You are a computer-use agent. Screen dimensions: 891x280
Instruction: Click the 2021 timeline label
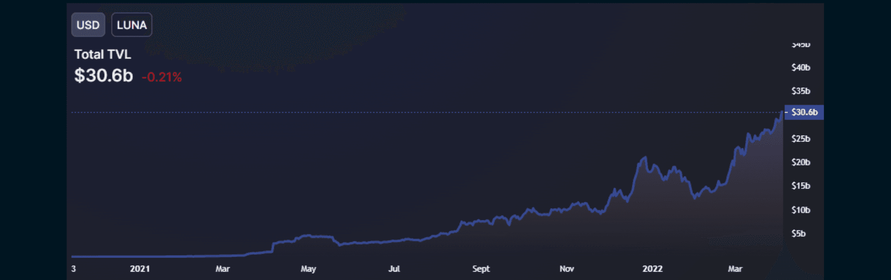coord(140,269)
